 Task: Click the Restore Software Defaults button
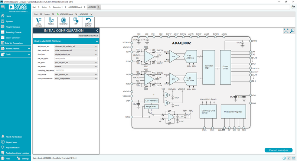[88, 35]
